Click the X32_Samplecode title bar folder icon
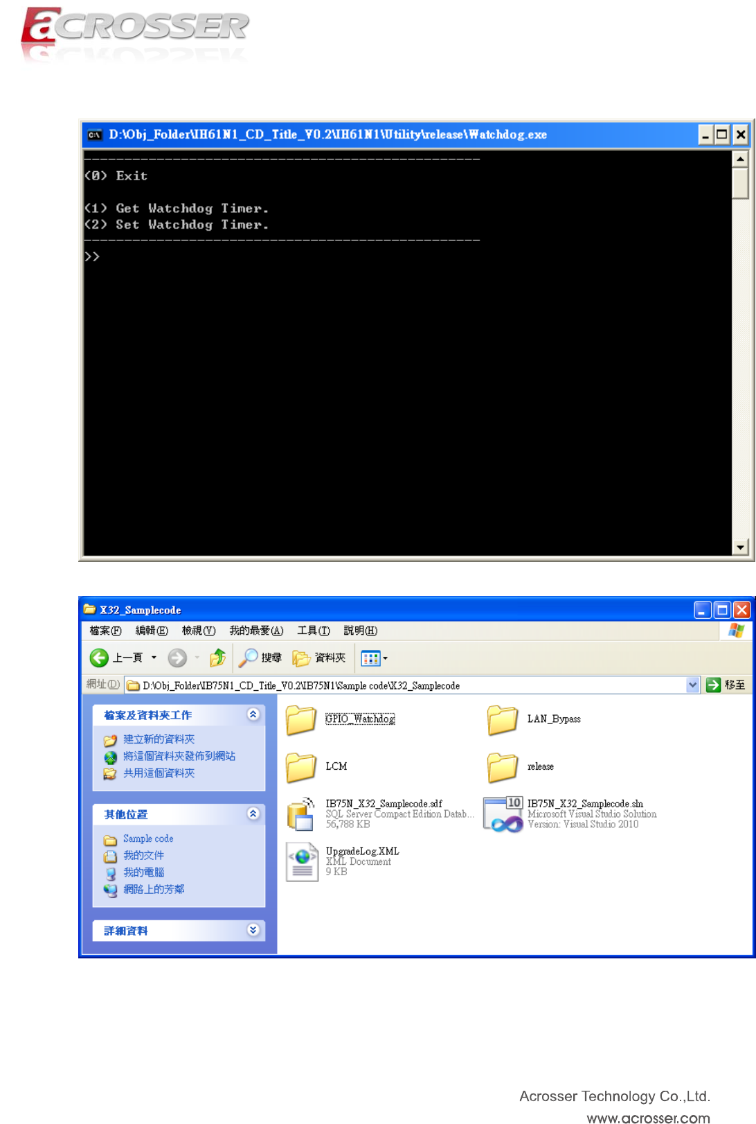Screen dimensions: 756x1124 (x=89, y=610)
